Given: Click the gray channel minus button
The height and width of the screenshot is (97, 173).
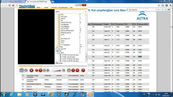Looking at the screenshot, I should (48, 70).
